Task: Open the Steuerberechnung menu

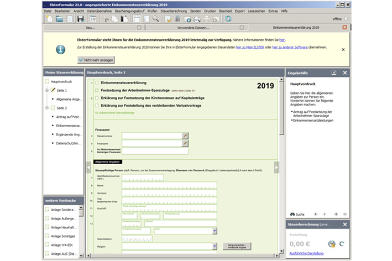Action: (173, 11)
